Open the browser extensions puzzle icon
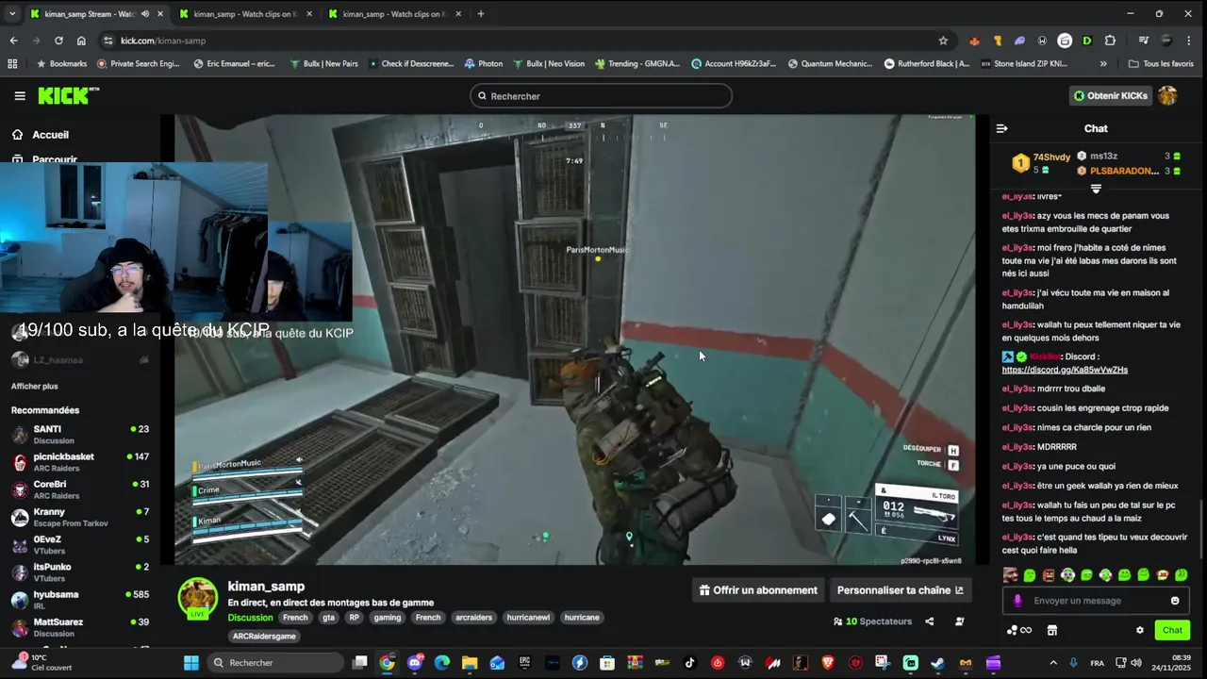 point(1110,41)
